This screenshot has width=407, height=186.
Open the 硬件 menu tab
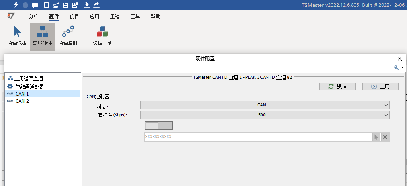(x=54, y=17)
